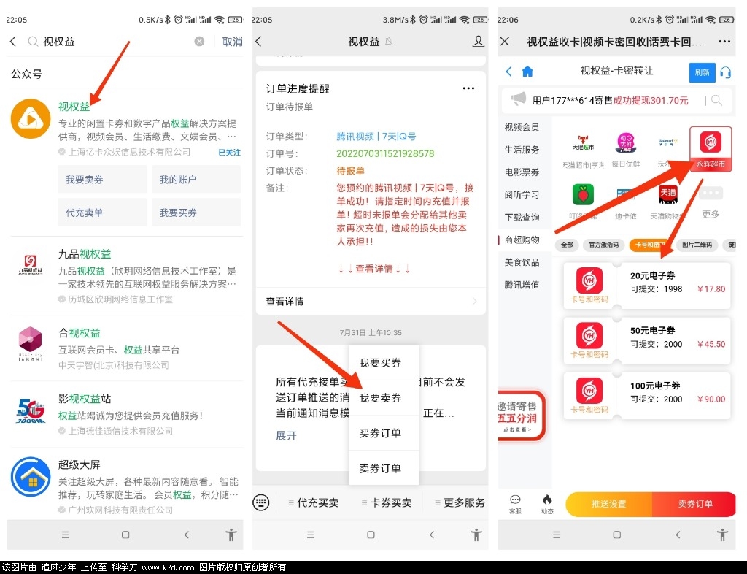Focus the 视权益 search input
This screenshot has width=747, height=574.
115,42
